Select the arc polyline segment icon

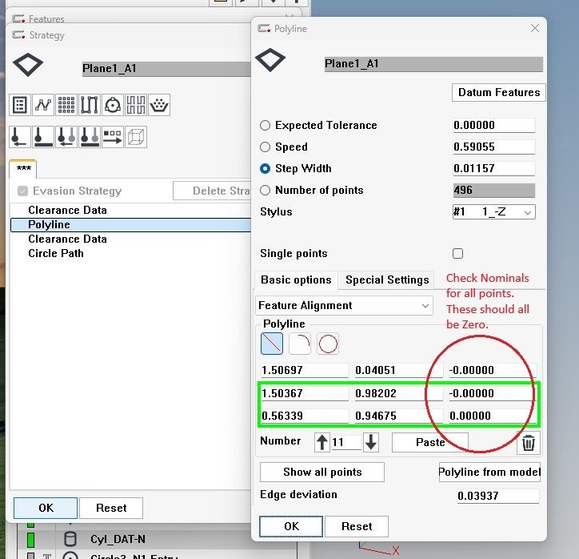pos(300,344)
